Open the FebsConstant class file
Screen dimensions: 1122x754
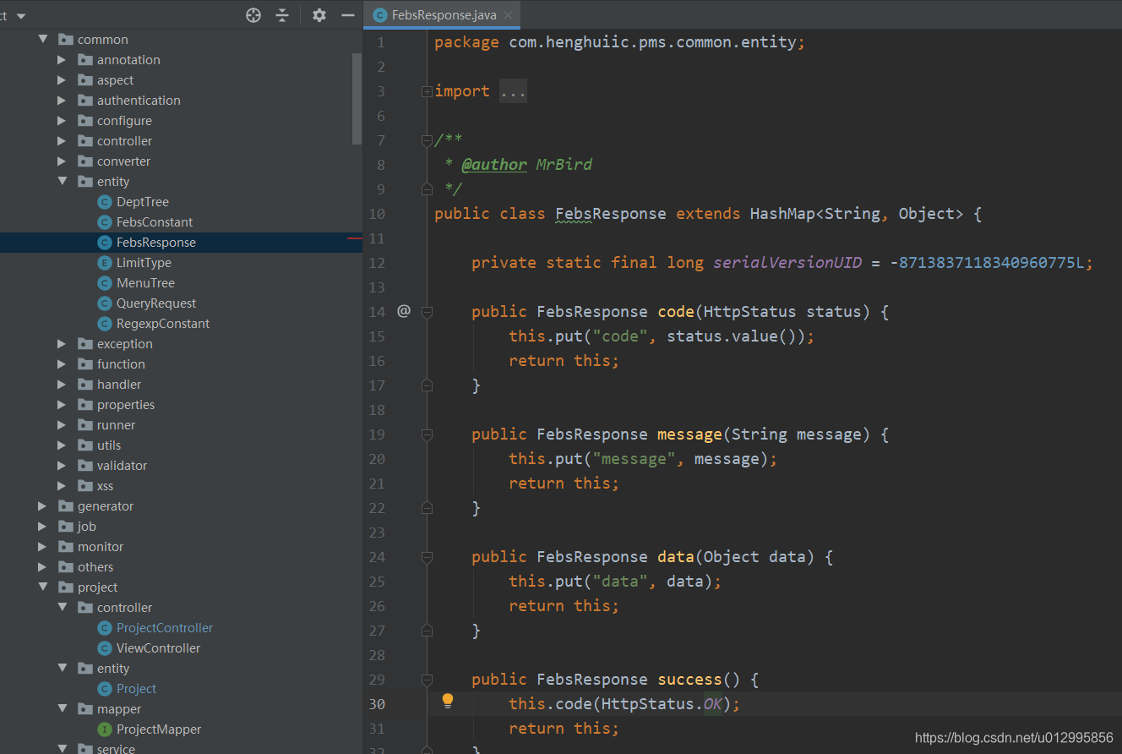(154, 221)
